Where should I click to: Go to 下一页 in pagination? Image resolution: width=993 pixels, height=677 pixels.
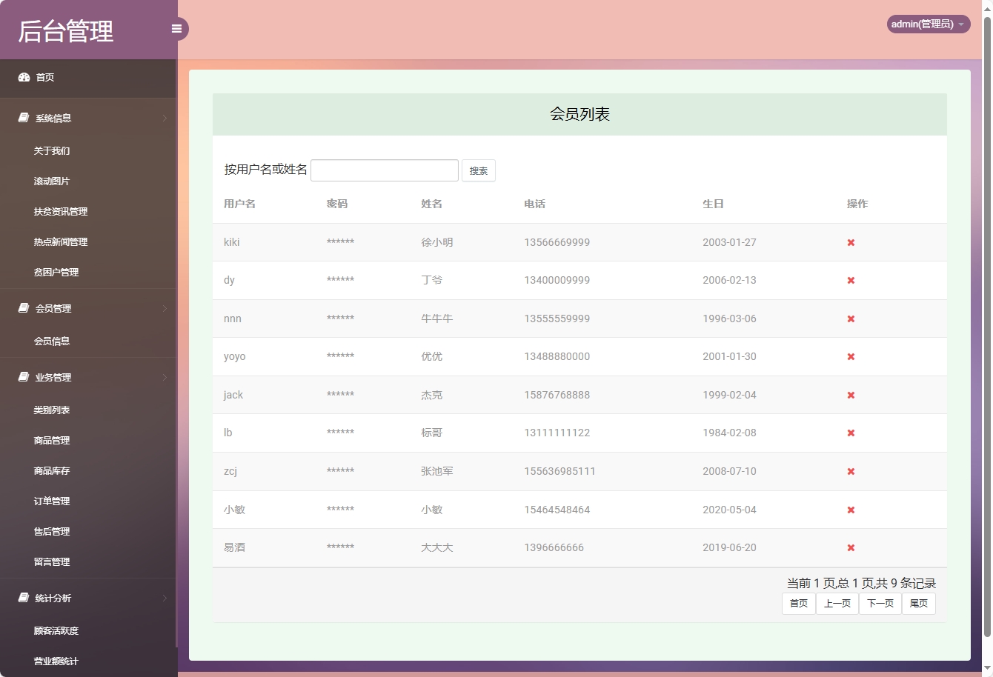click(x=880, y=603)
